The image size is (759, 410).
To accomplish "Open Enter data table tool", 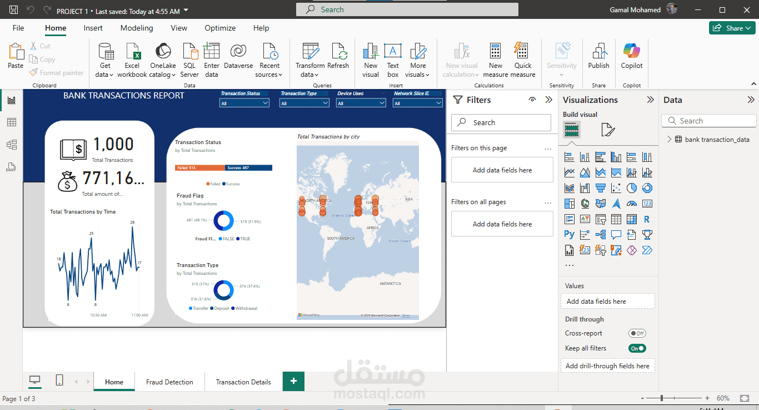I will pyautogui.click(x=212, y=60).
